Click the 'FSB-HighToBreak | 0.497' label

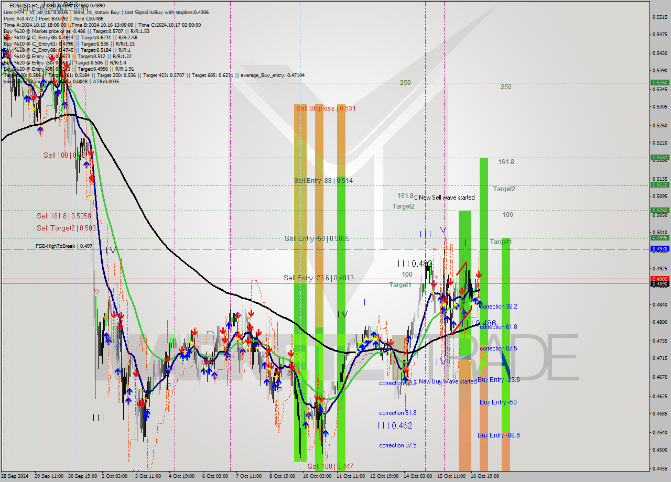coord(64,246)
